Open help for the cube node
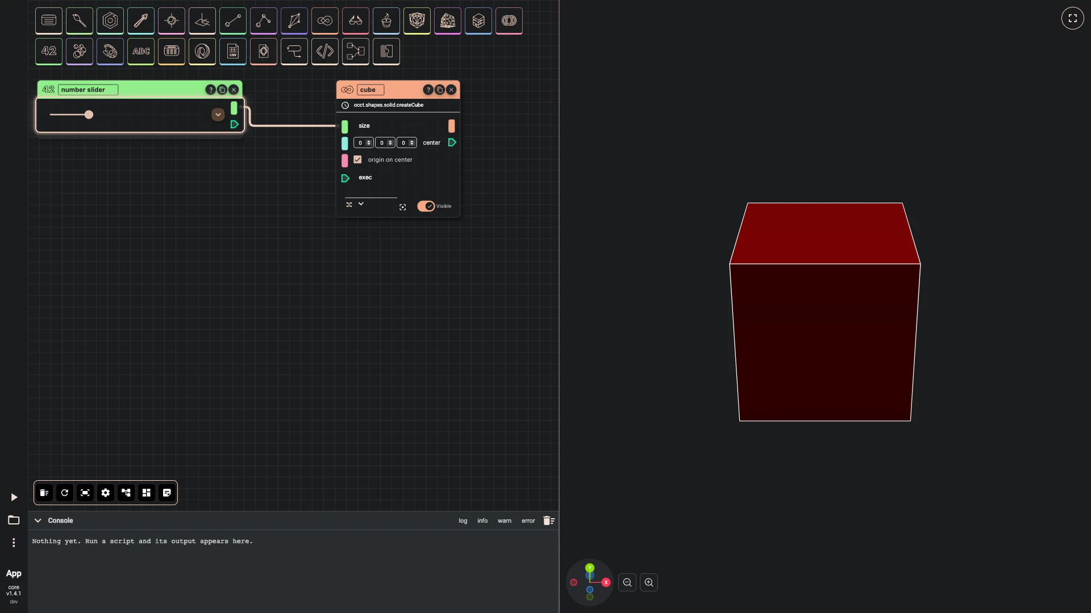The height and width of the screenshot is (613, 1091). [x=428, y=90]
